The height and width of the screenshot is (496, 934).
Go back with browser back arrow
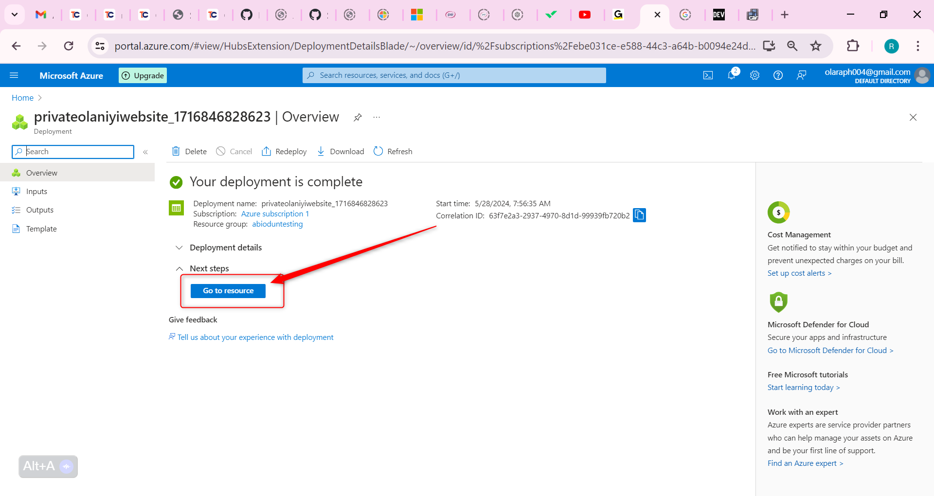(16, 46)
